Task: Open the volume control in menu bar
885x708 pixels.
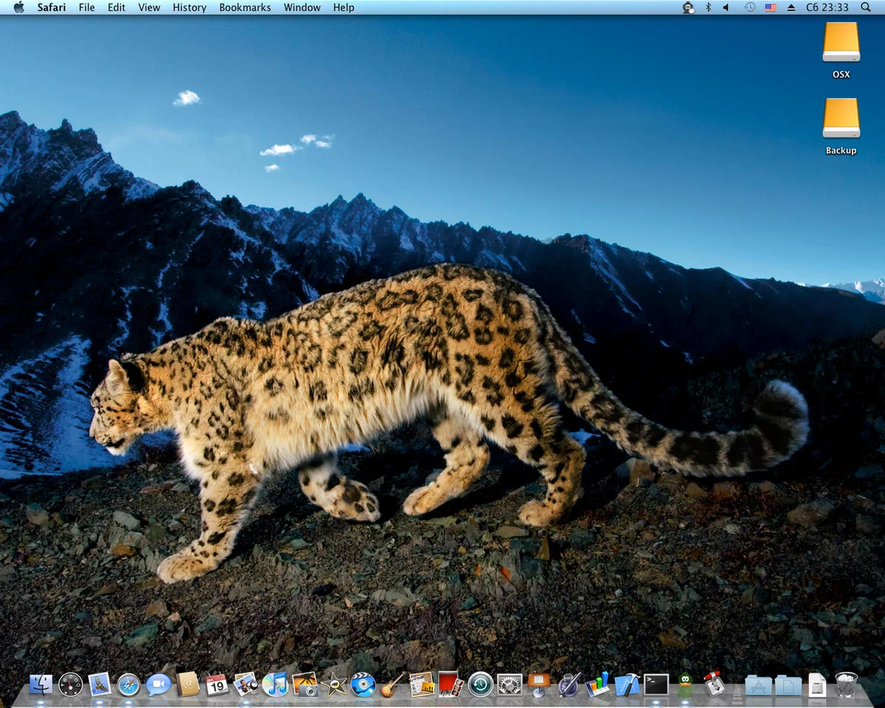Action: 726,7
